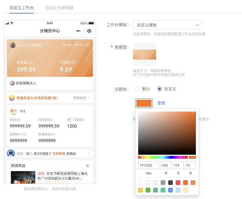The width and height of the screenshot is (242, 199).
Task: Click the user avatar beside Latte今天喝拿铁
Action: point(13,45)
